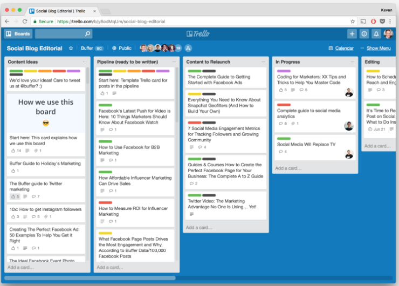Click the 19 more members badge
Screen dimensions: 399x286
point(178,48)
